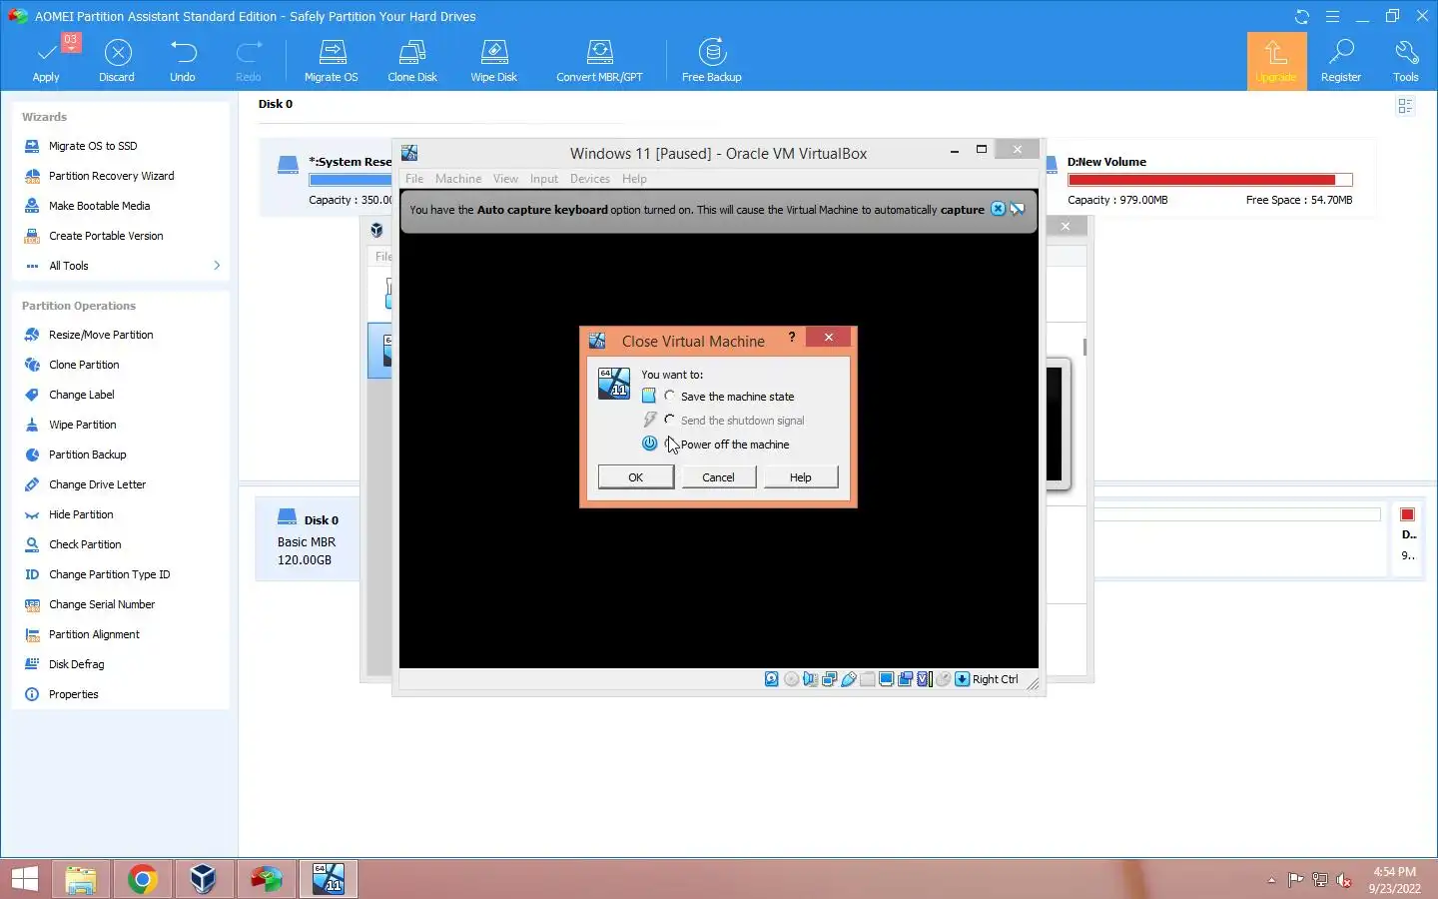Open Convert MBR/GPT tool
This screenshot has height=899, width=1438.
tap(599, 60)
